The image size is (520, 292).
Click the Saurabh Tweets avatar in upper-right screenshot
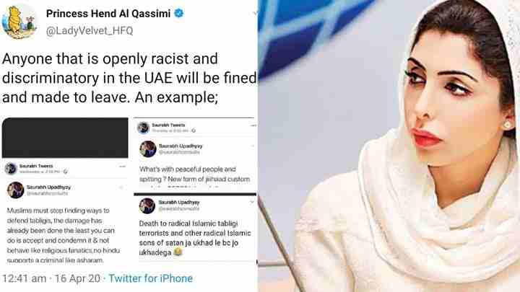coord(143,128)
